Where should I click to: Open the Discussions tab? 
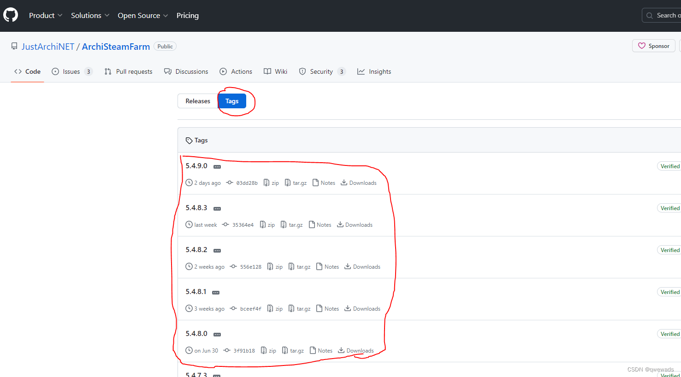(186, 71)
